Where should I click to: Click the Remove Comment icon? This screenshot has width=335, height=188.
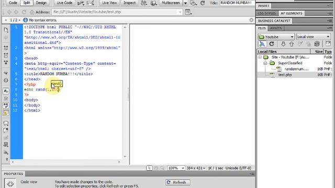(6, 130)
